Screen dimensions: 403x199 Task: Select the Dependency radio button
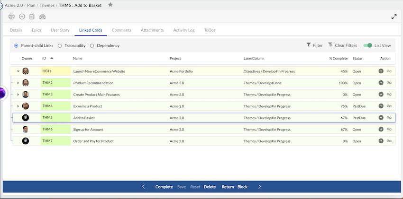92,45
